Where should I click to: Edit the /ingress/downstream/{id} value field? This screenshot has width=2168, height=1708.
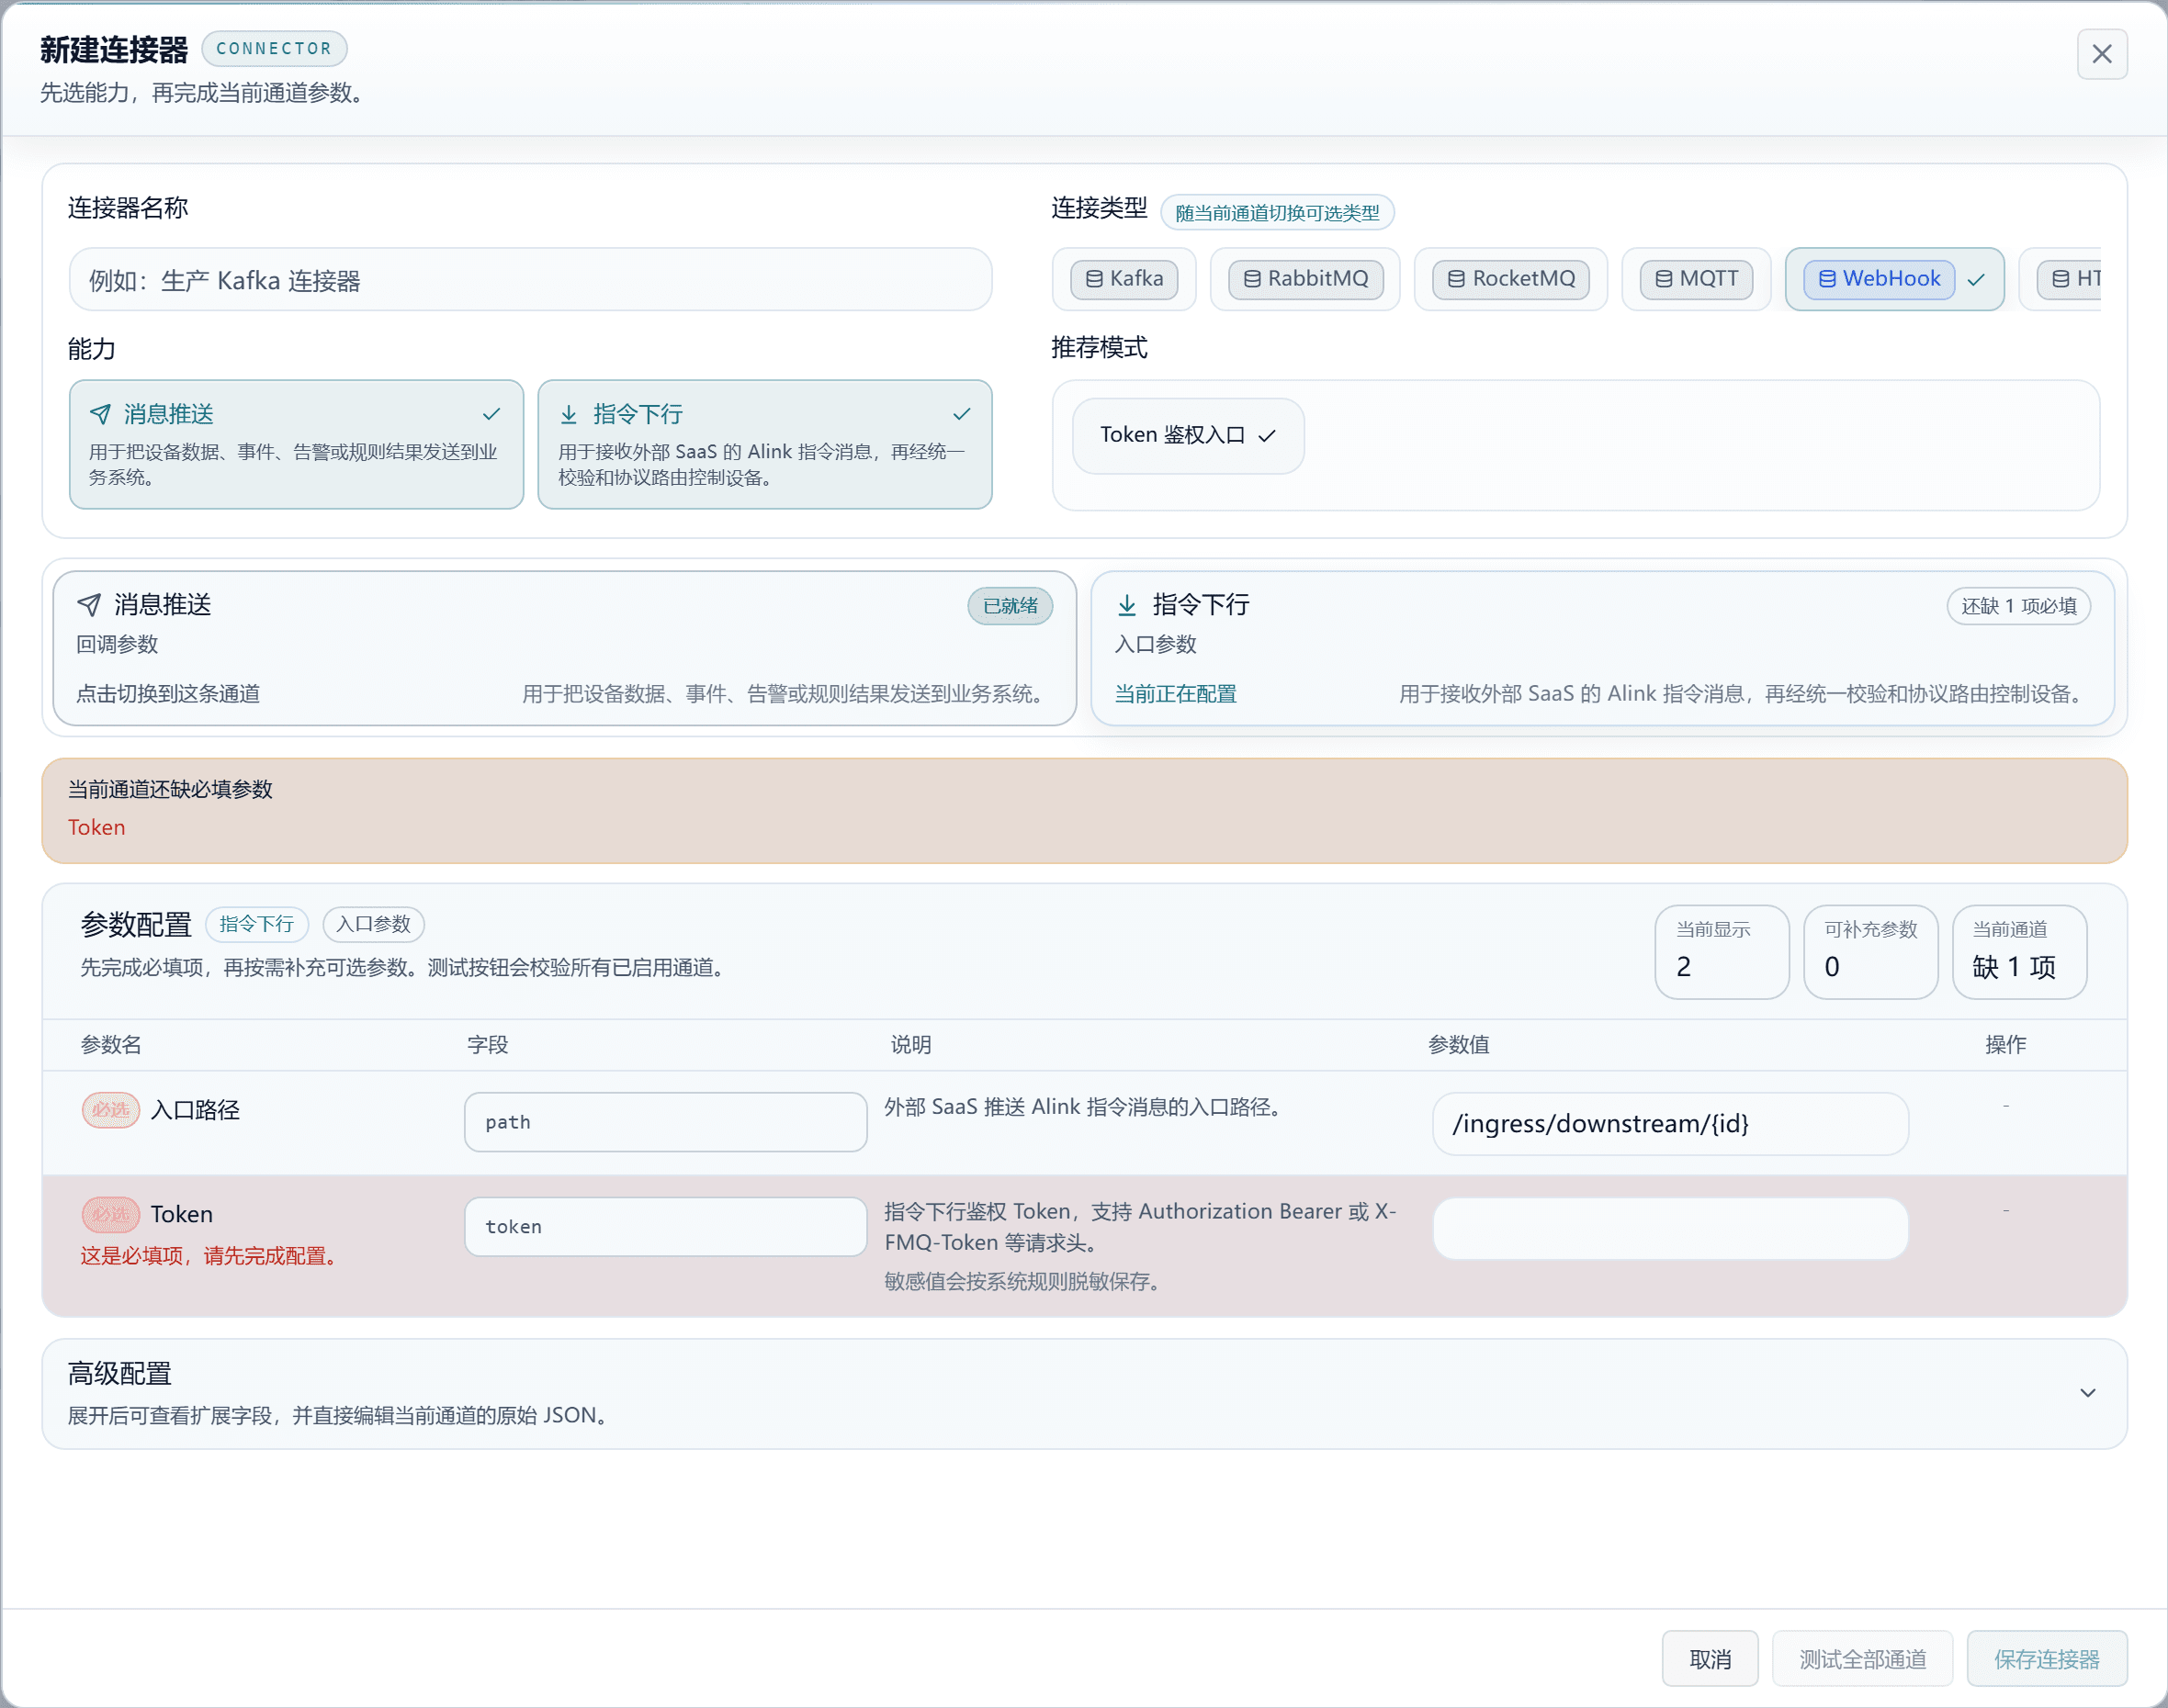point(1670,1124)
